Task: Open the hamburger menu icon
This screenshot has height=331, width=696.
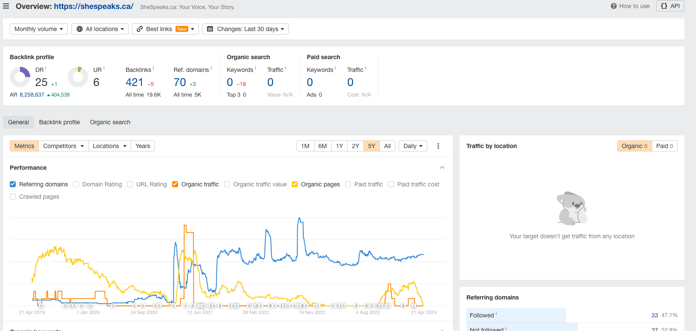Action: point(6,6)
